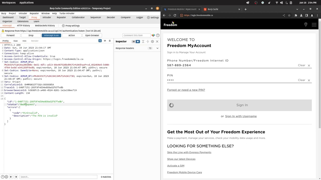Forward the intercepted response
321x180 pixels.
10,35
